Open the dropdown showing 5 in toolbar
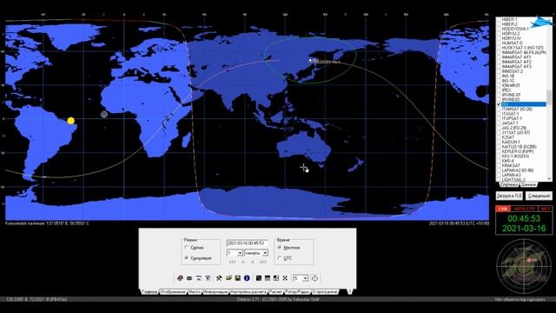This screenshot has height=313, width=556. (x=305, y=278)
